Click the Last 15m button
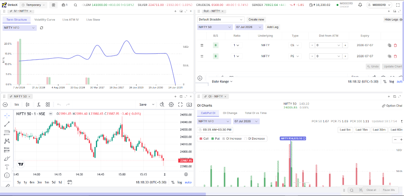Screen dimensions: 404x196 (362, 130)
